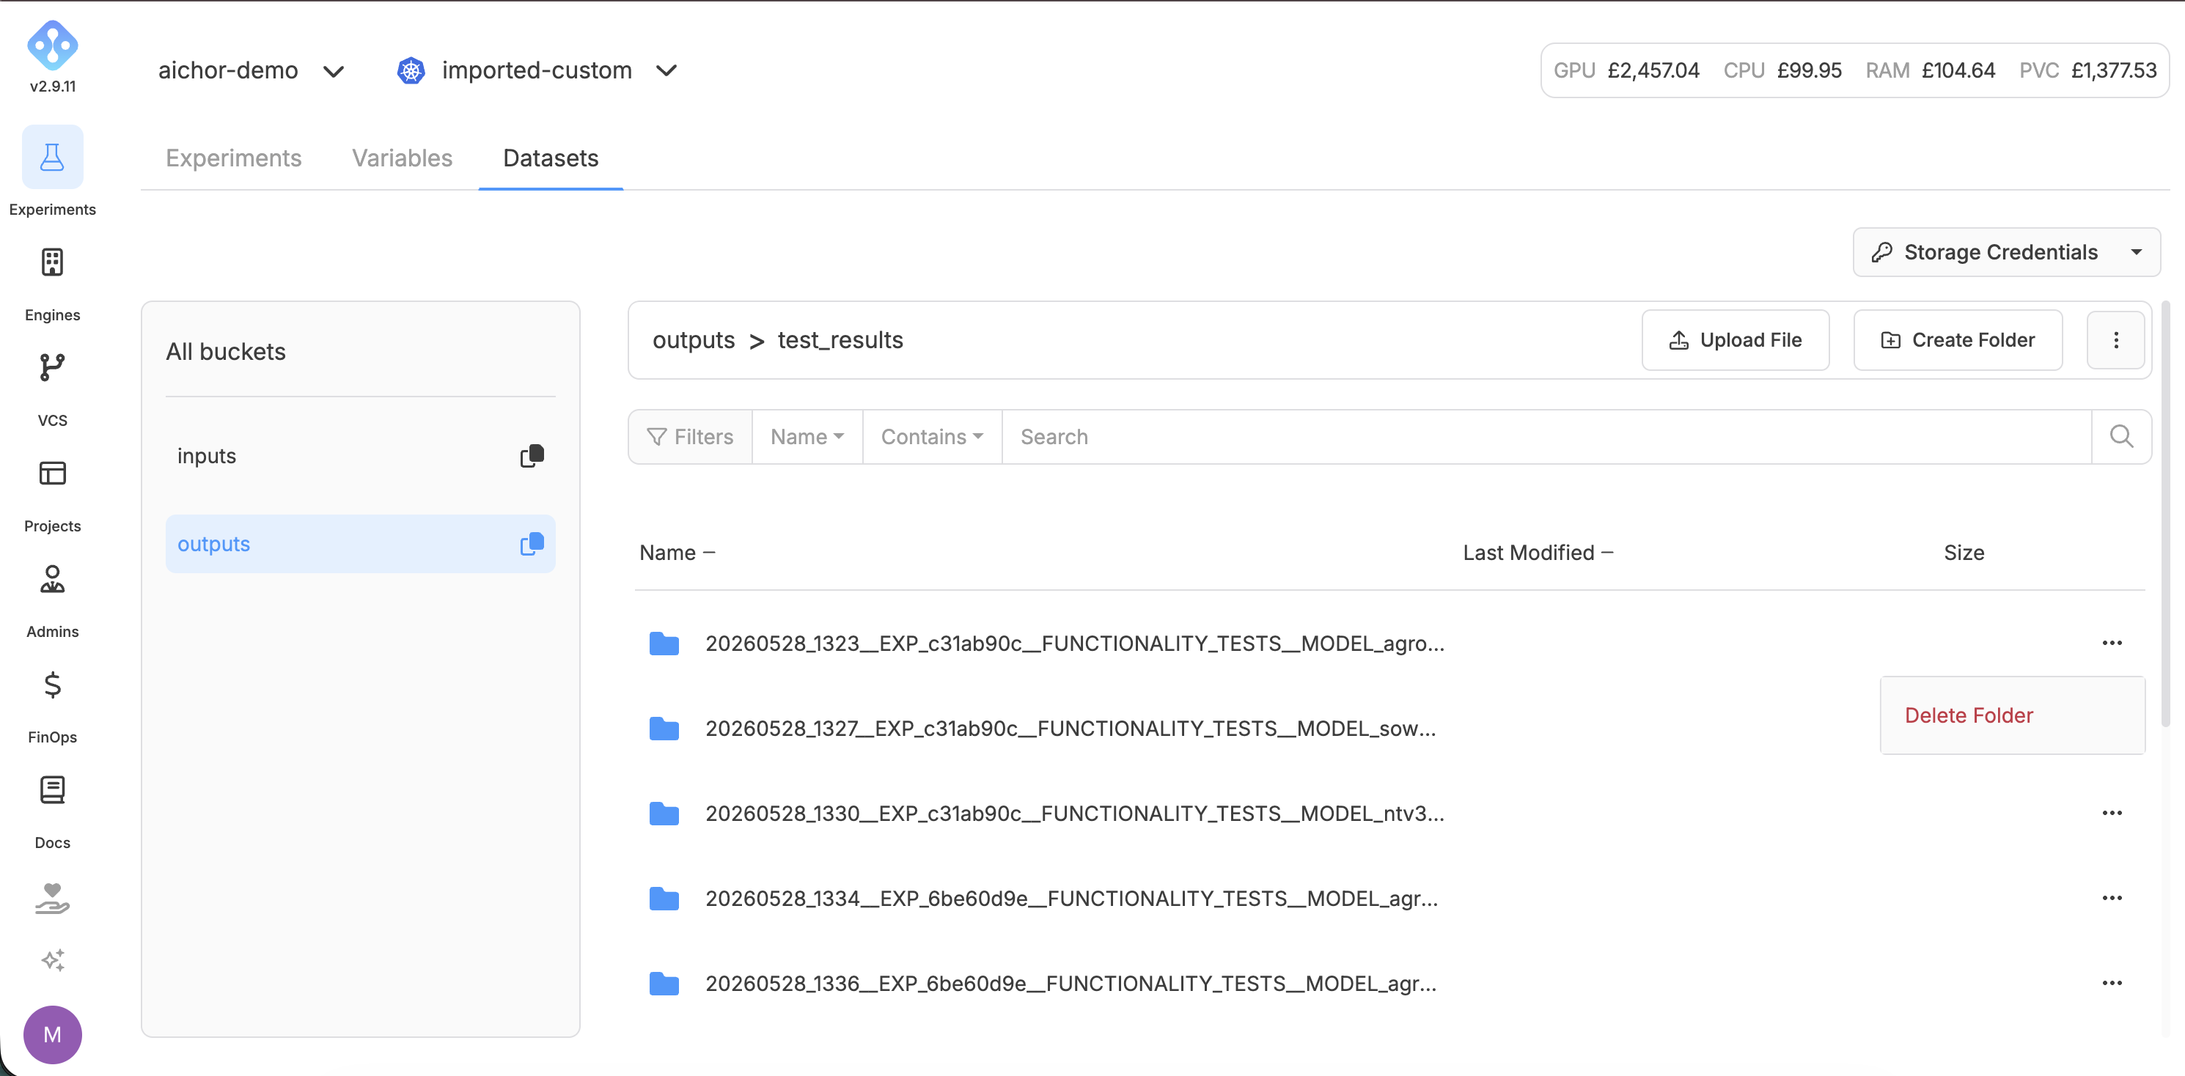Open the Projects sidebar icon
Viewport: 2185px width, 1076px height.
[x=53, y=473]
